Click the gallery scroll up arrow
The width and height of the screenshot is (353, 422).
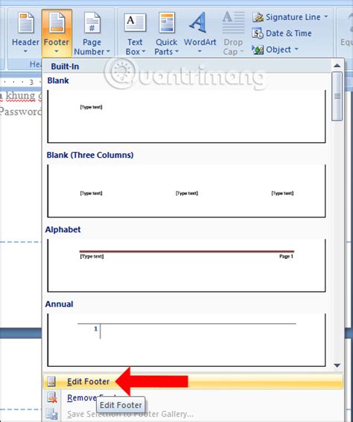[x=337, y=65]
